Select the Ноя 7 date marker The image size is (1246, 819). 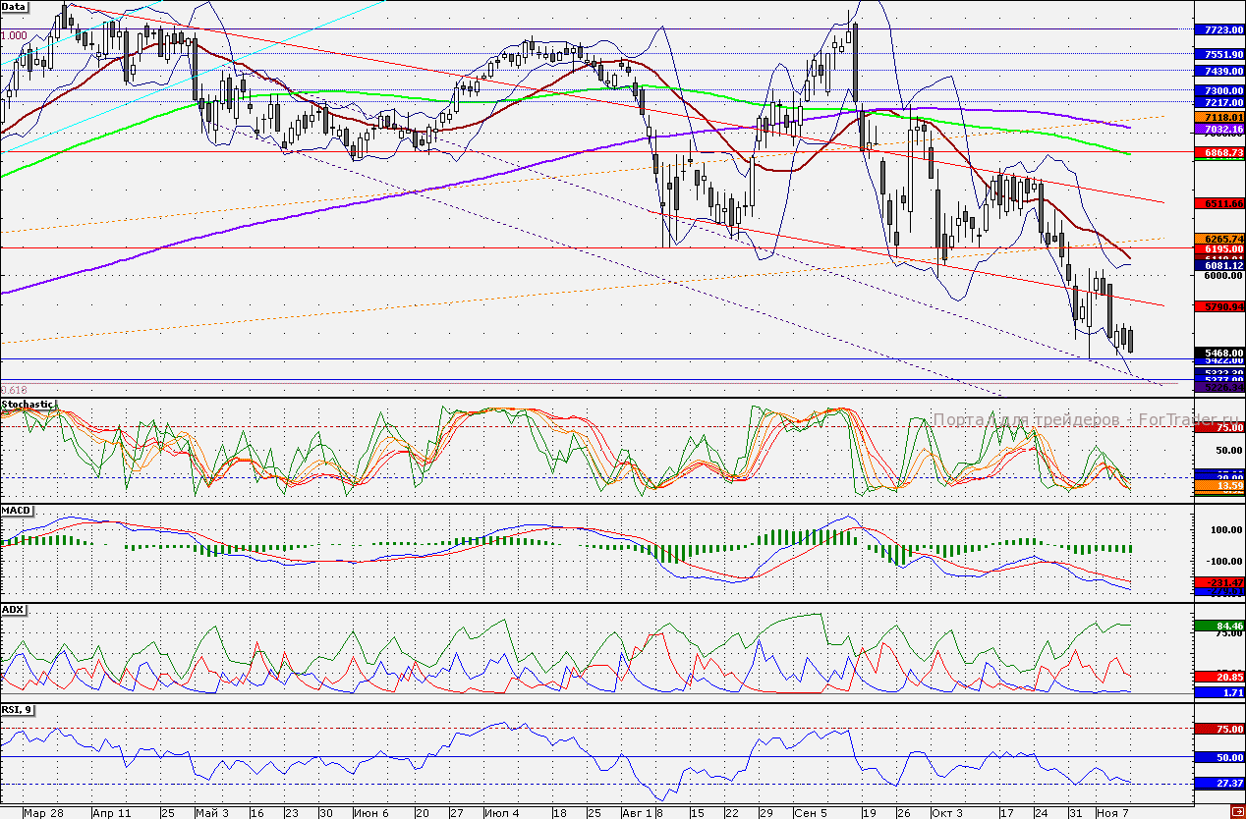tap(1113, 813)
